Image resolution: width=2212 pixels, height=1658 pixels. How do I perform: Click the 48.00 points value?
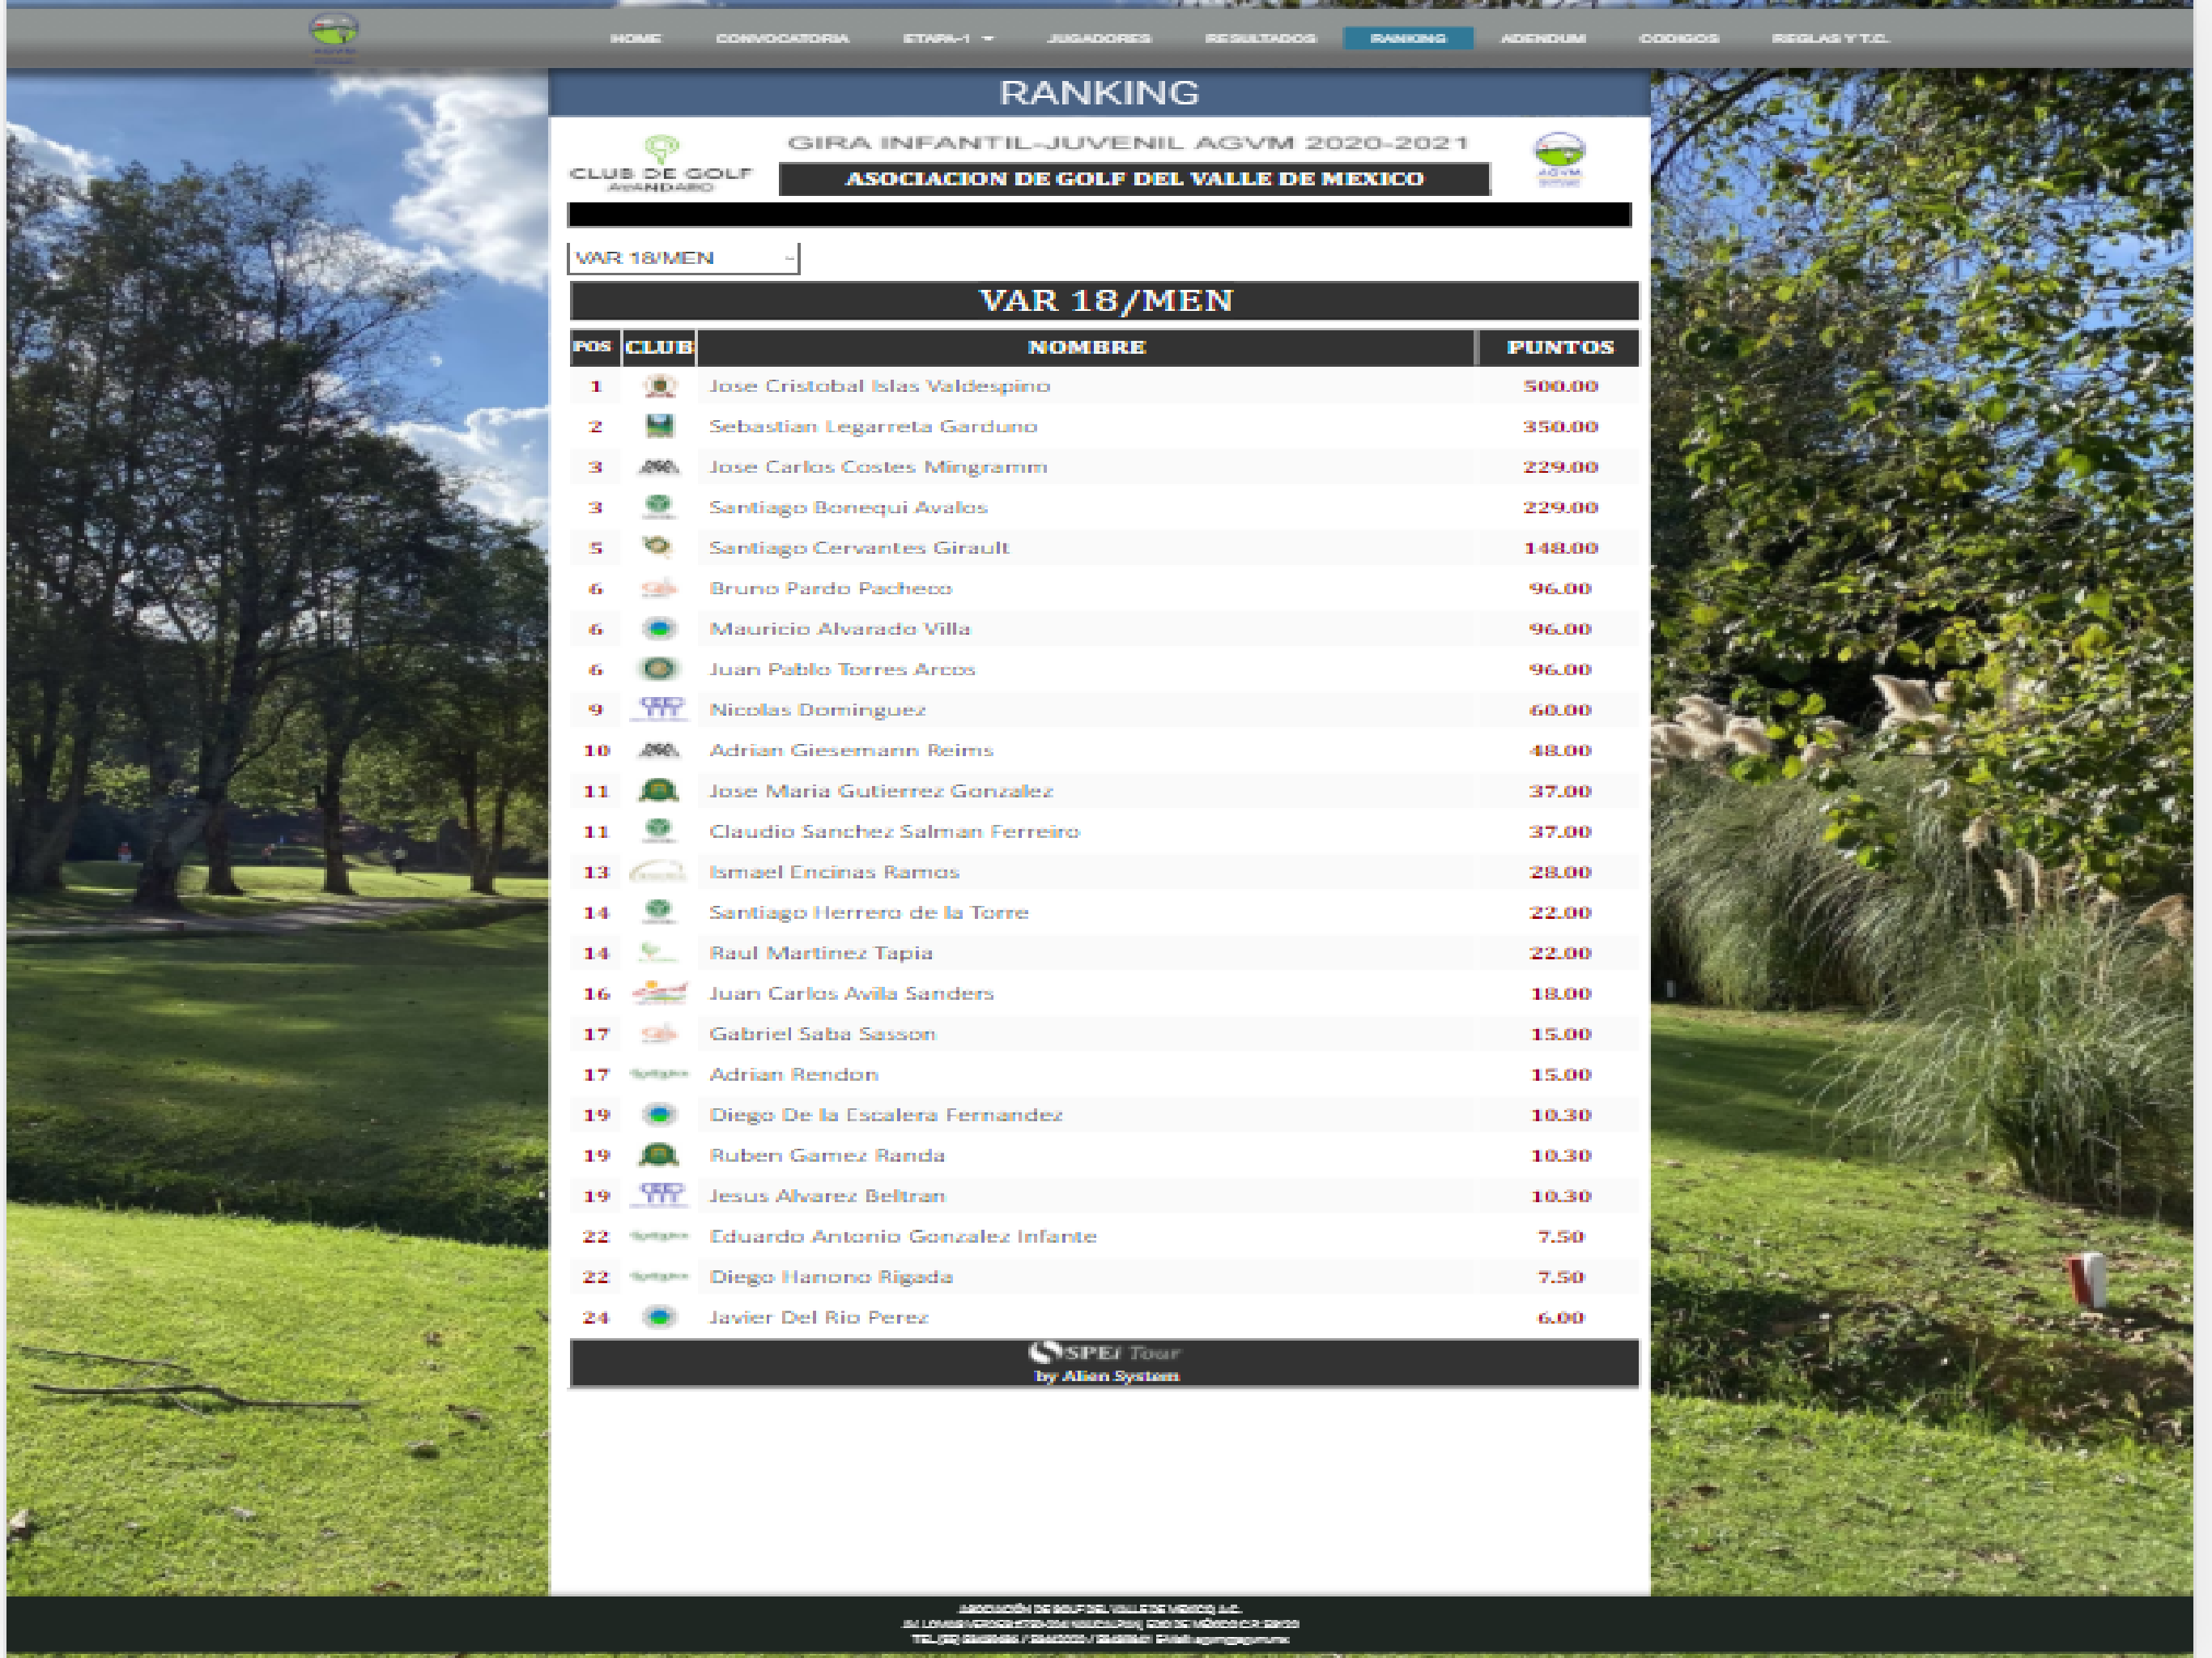click(x=1560, y=750)
